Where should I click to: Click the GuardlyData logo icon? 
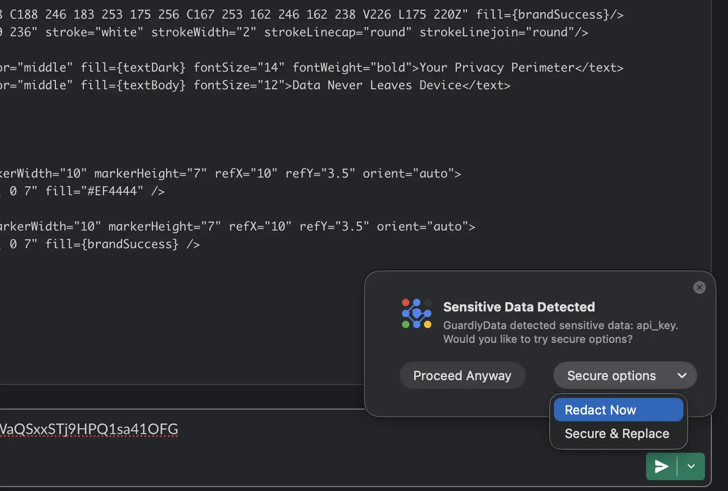416,314
